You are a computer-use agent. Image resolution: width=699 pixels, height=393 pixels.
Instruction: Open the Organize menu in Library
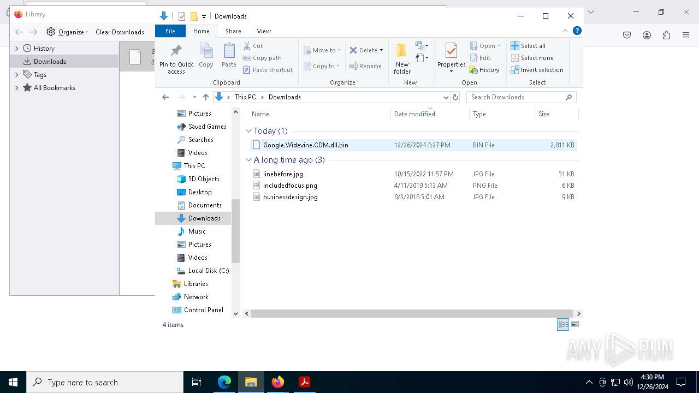(67, 32)
